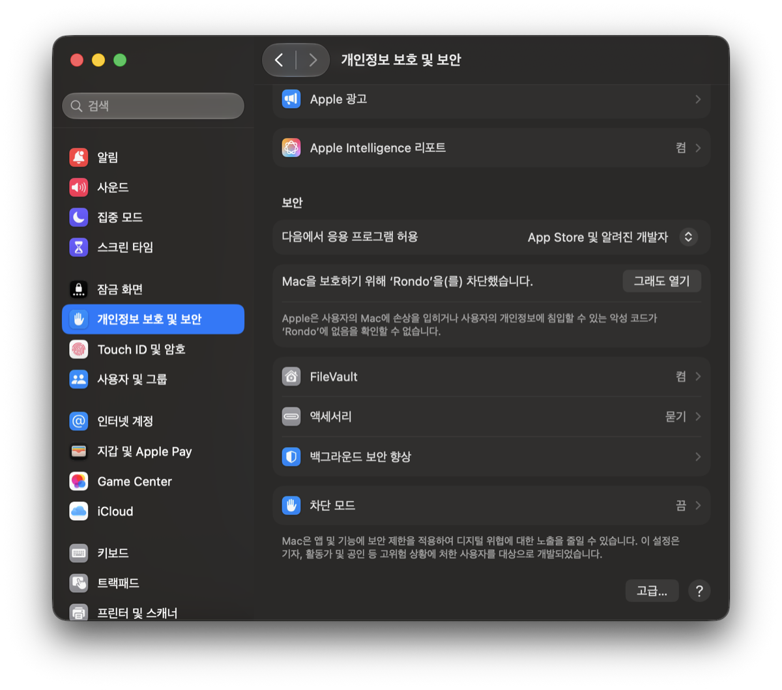Click the Apple 광고 megaphone icon

pos(291,99)
